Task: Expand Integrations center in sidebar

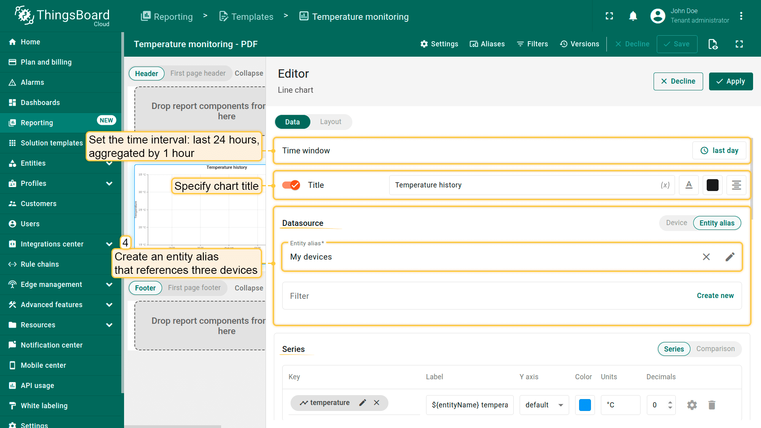Action: coord(109,244)
